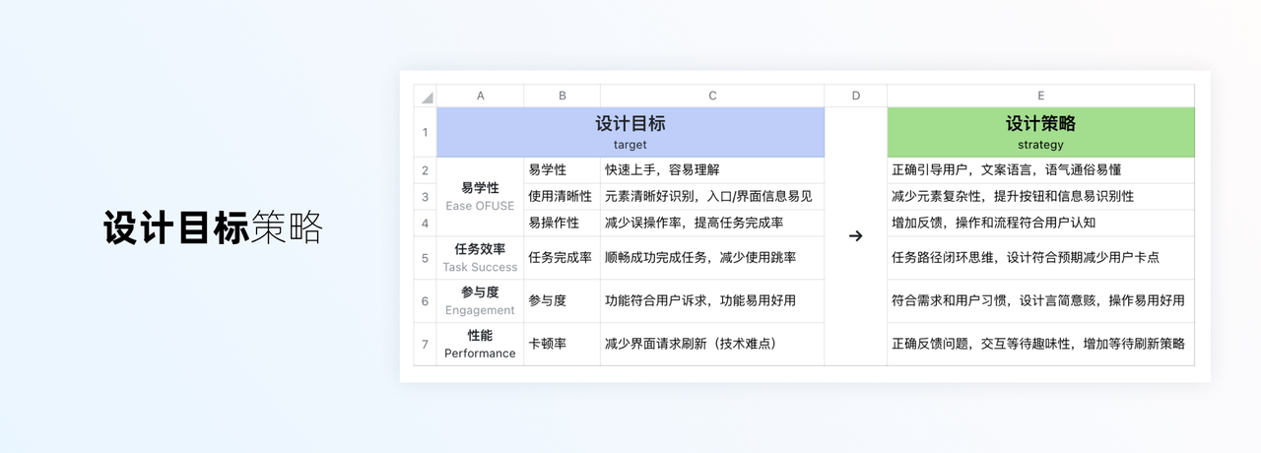Click cell 正确引导用户，文案语言，语气通俗易懂
Viewport: 1261px width, 453px height.
1040,170
